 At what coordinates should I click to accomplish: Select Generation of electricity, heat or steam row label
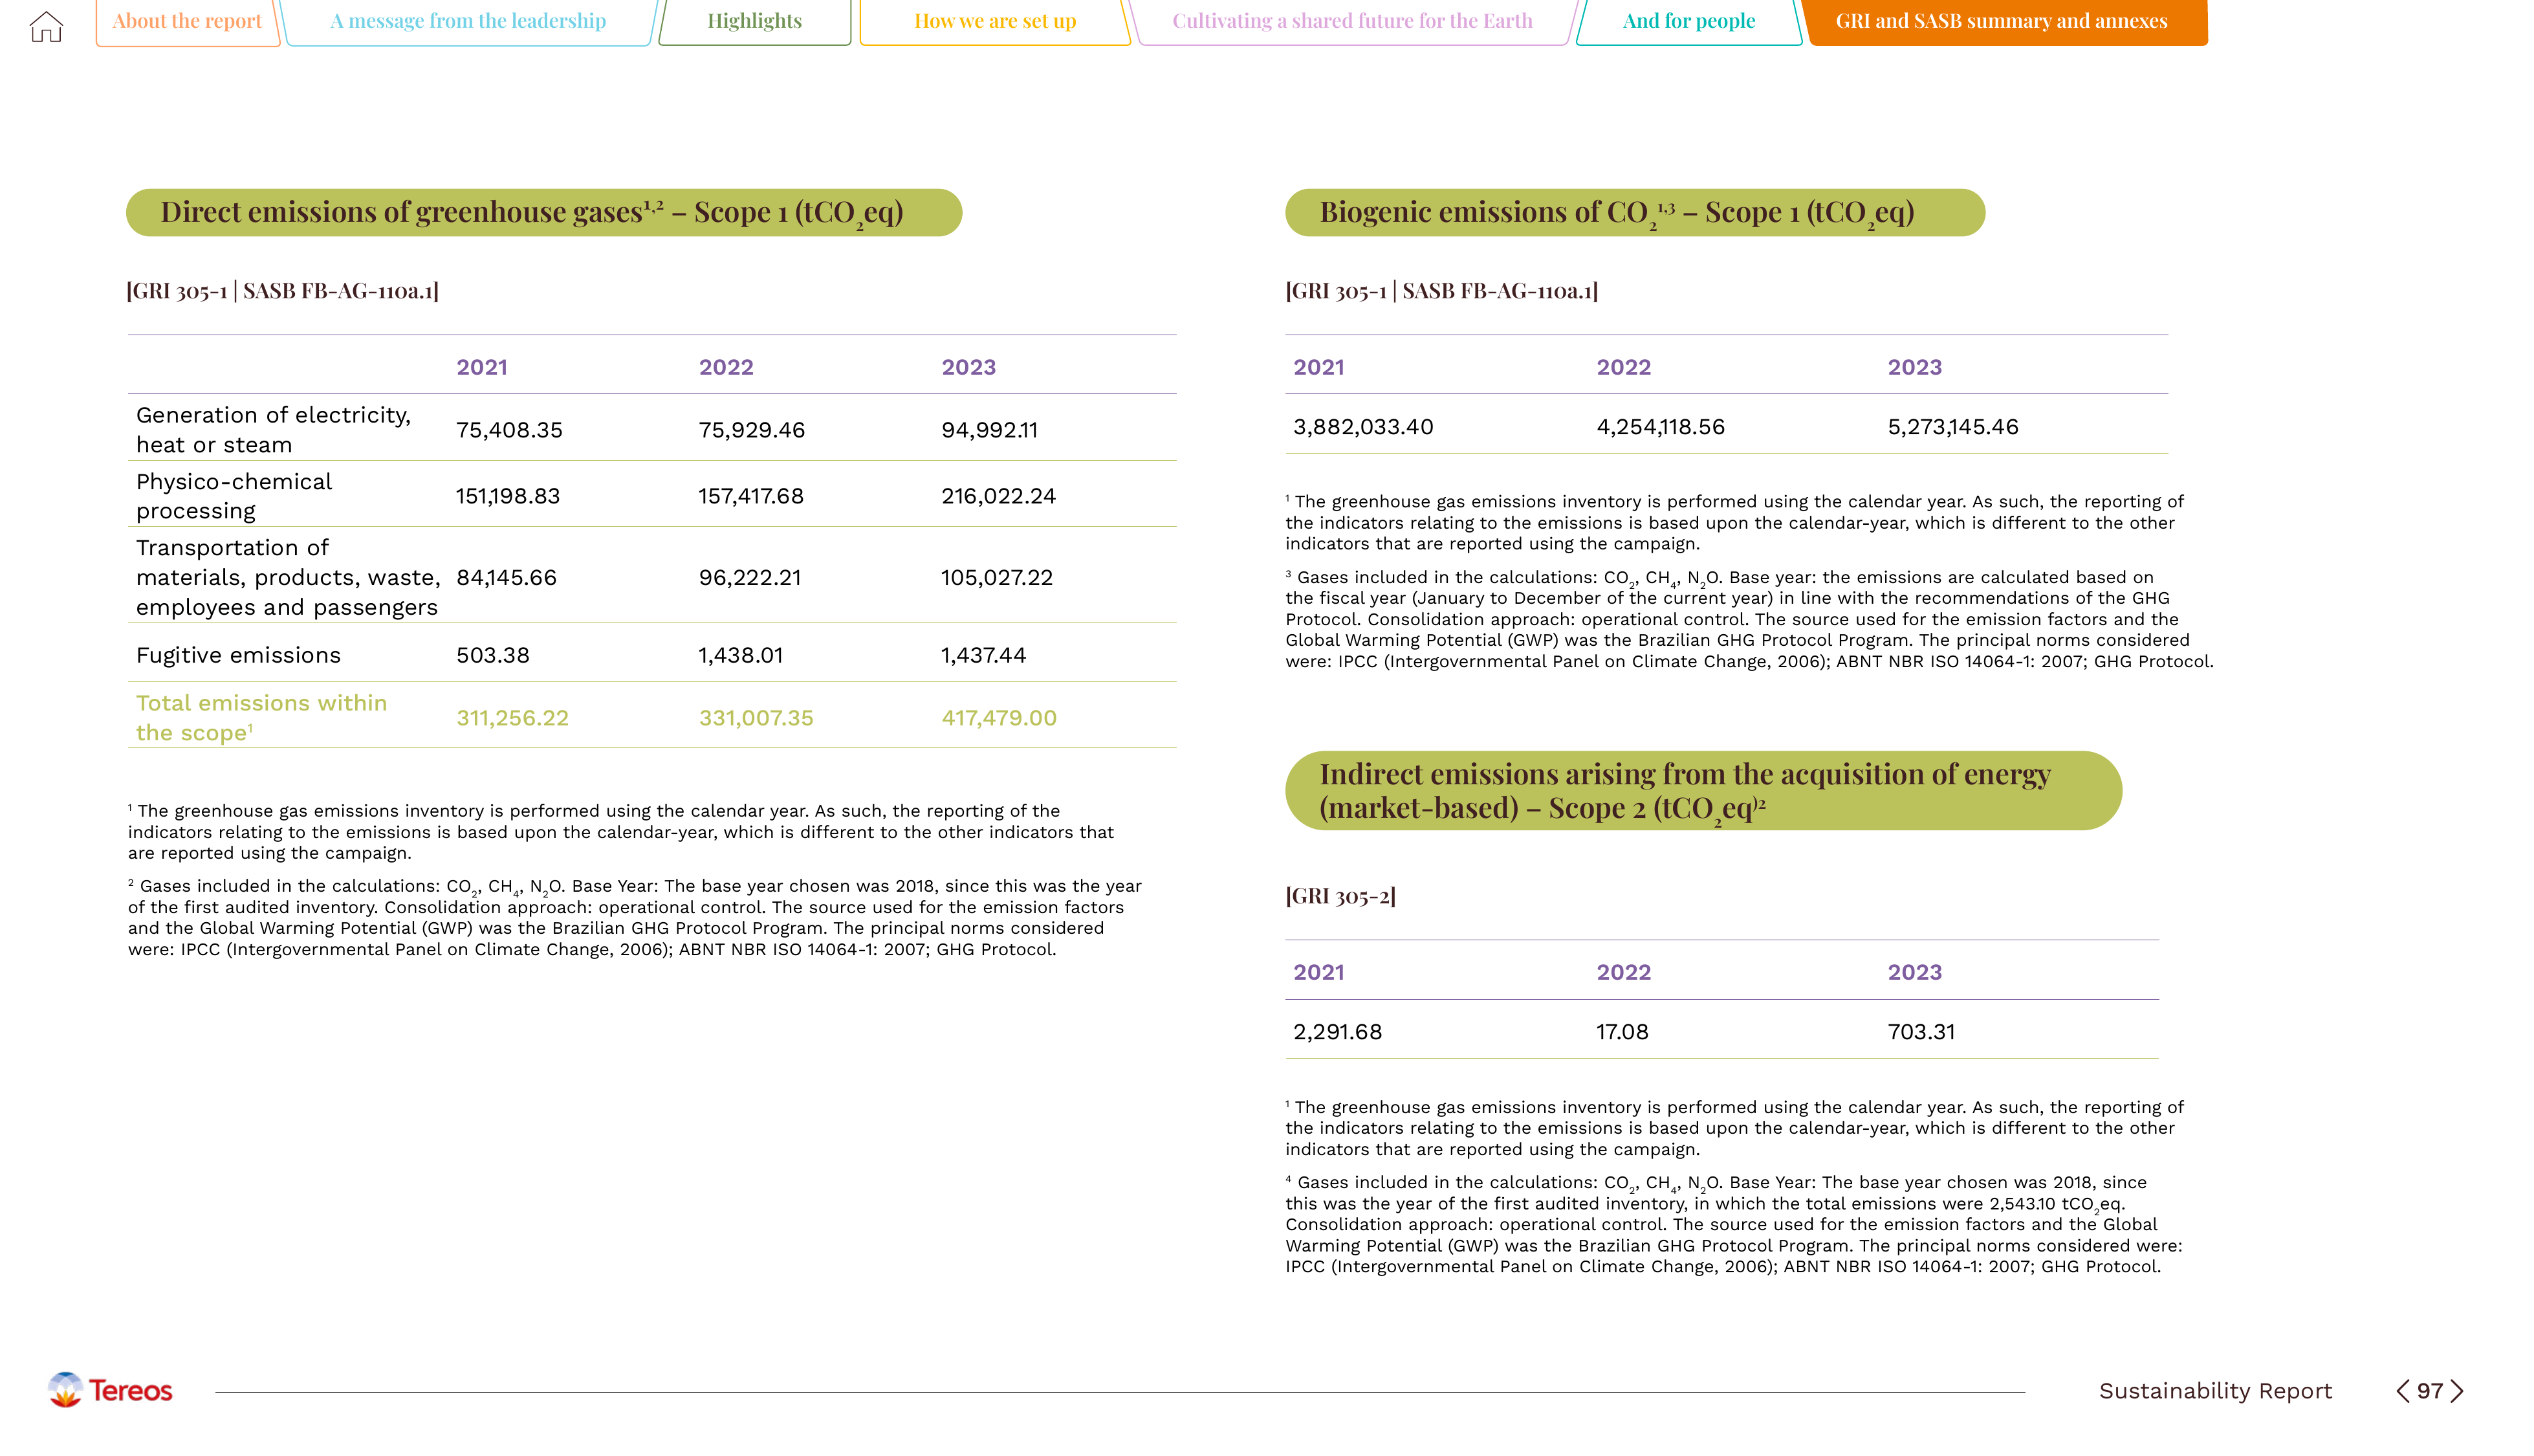click(x=274, y=430)
